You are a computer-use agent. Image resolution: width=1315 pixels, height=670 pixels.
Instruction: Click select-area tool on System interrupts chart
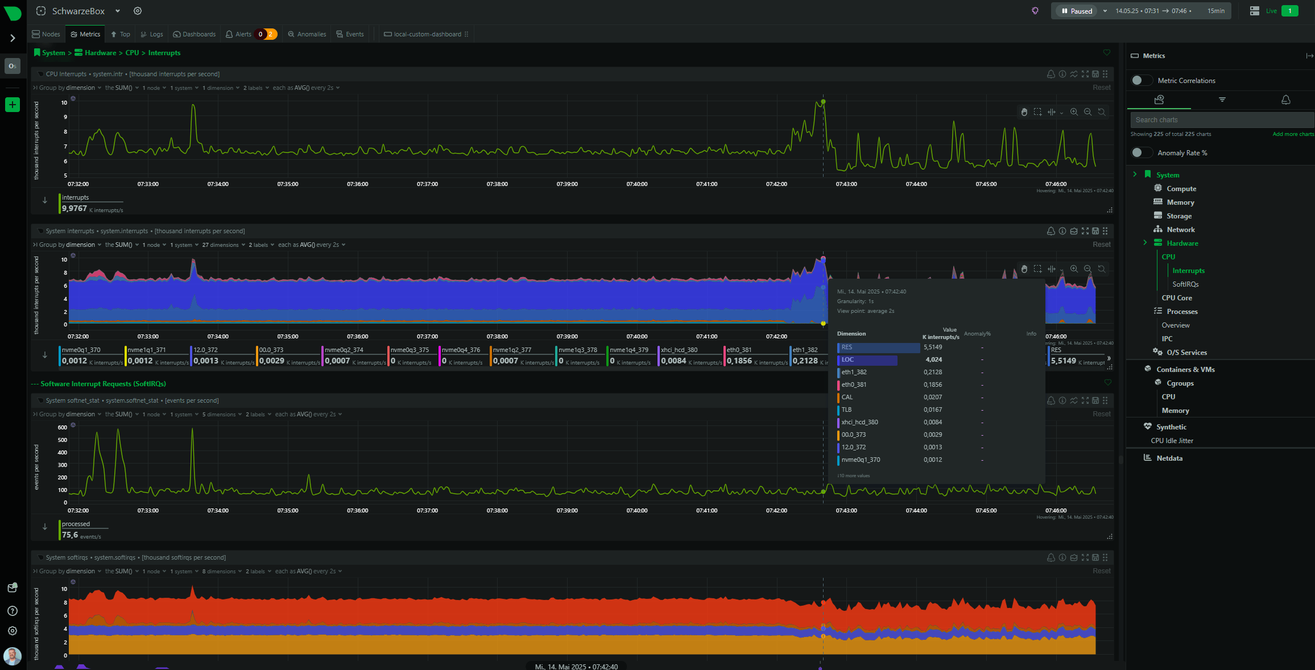pyautogui.click(x=1037, y=269)
